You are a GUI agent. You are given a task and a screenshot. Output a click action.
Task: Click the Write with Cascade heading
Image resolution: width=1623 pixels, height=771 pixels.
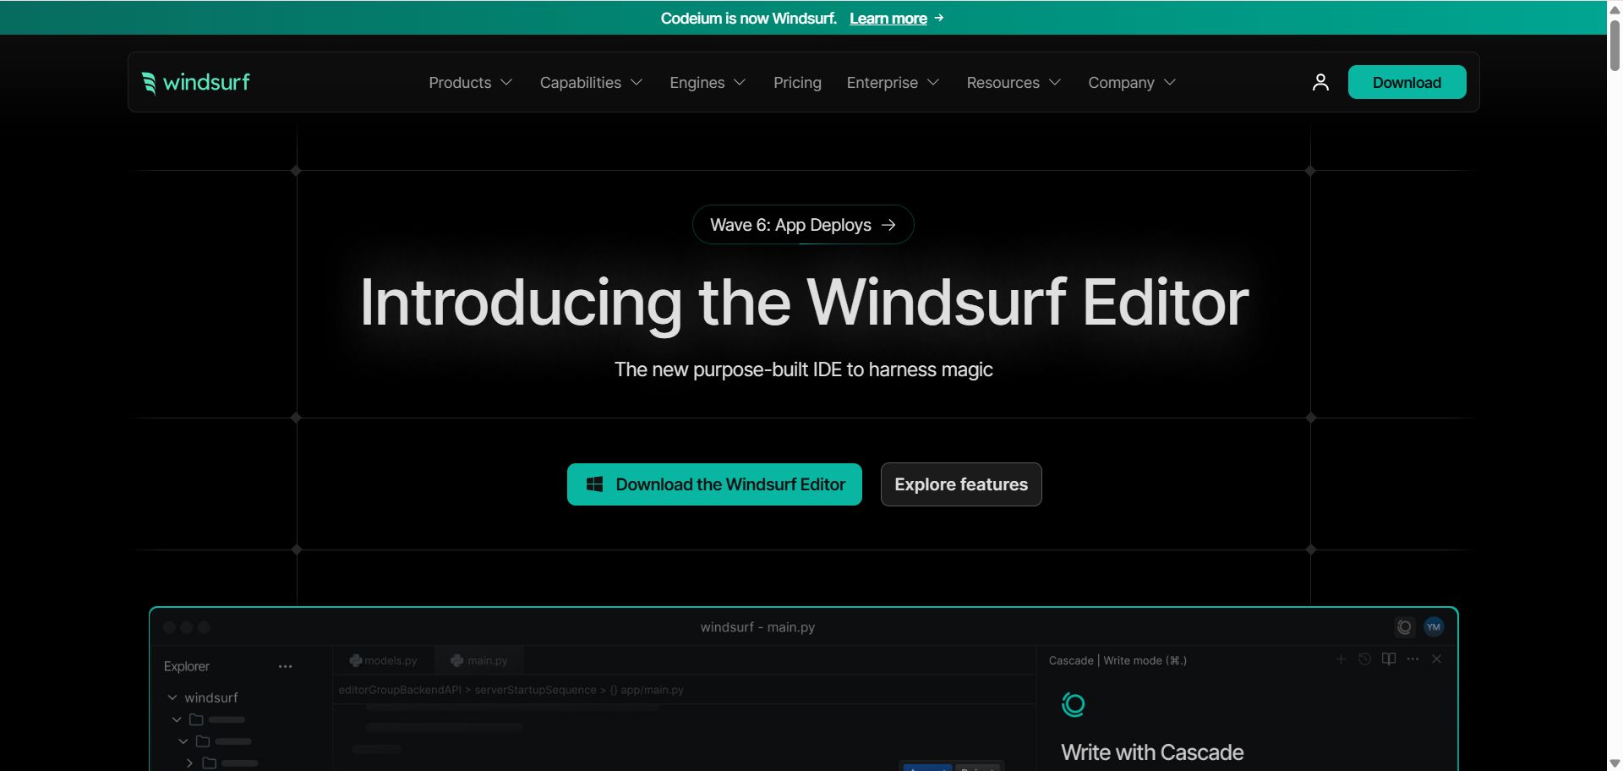1152,752
